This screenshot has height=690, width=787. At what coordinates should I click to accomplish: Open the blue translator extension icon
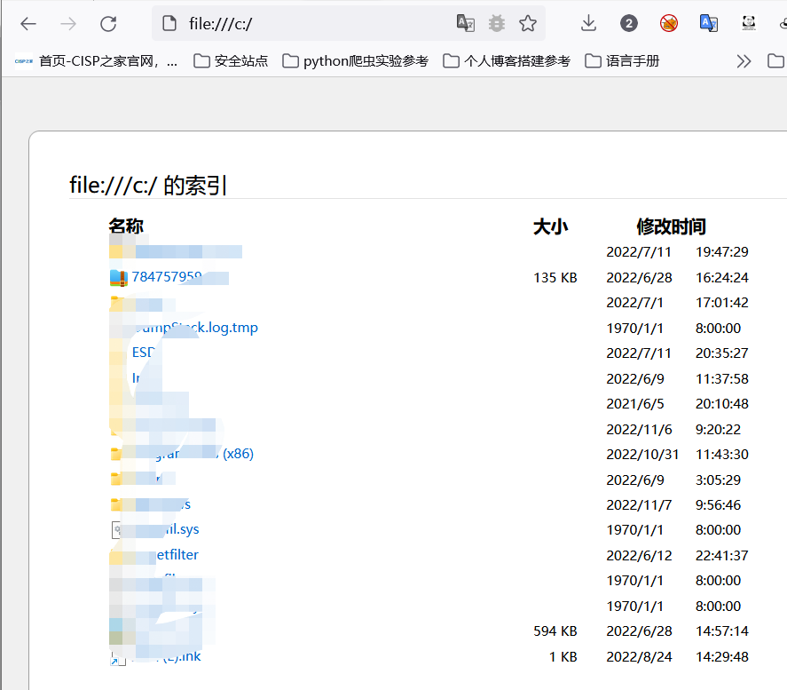click(x=709, y=23)
